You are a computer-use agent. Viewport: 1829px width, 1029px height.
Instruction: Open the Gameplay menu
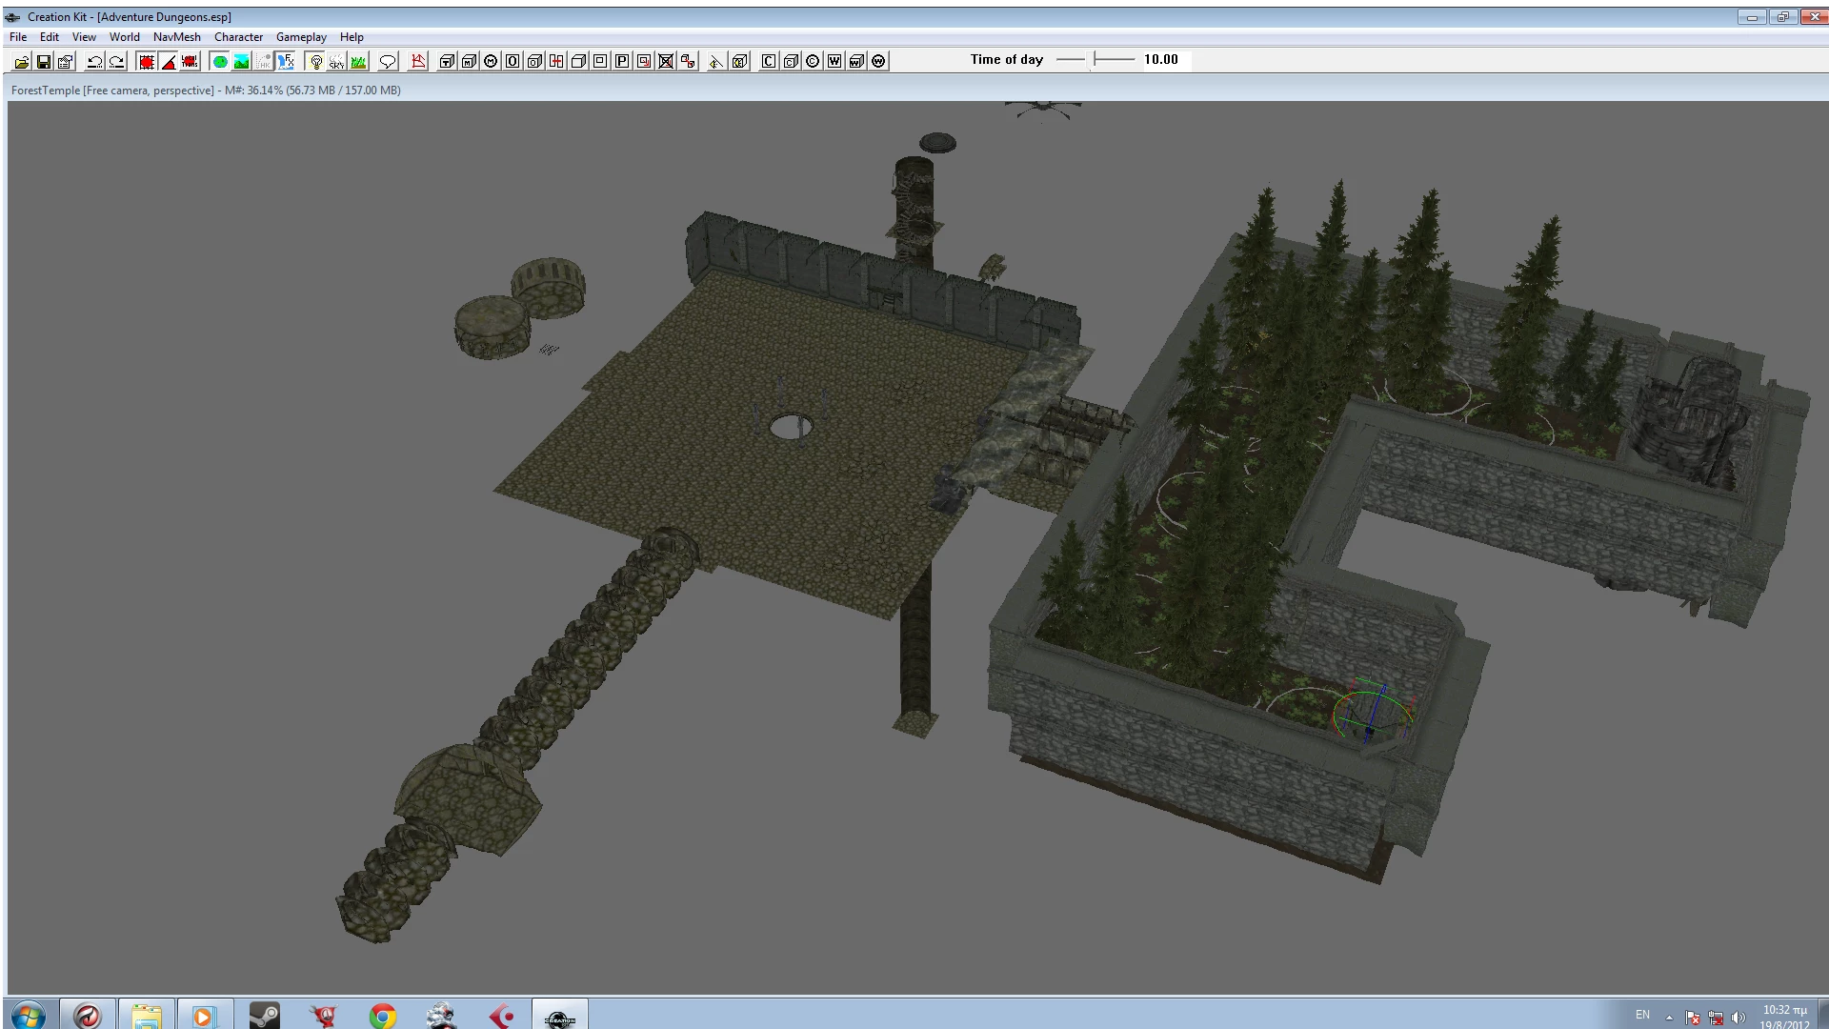[301, 37]
